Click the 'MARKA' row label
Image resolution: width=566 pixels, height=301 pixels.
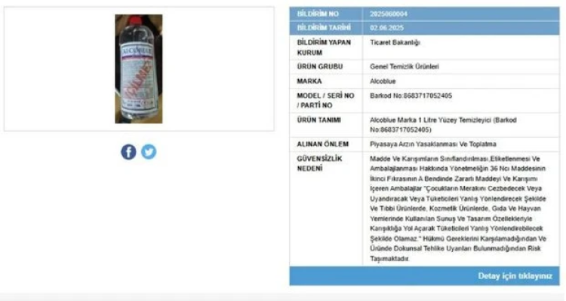(309, 81)
